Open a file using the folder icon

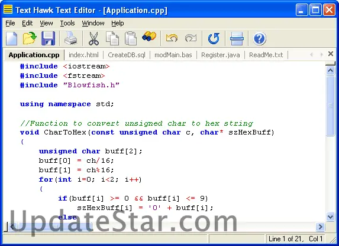click(x=30, y=38)
